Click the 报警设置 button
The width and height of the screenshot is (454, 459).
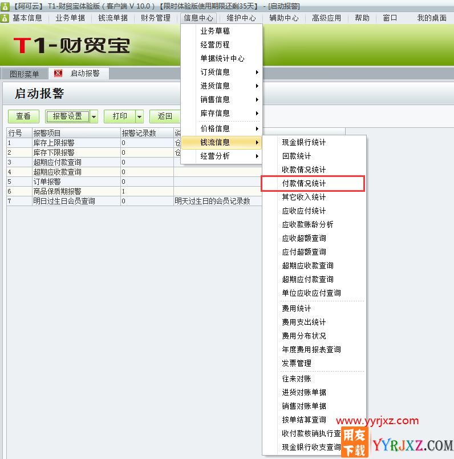coord(67,116)
